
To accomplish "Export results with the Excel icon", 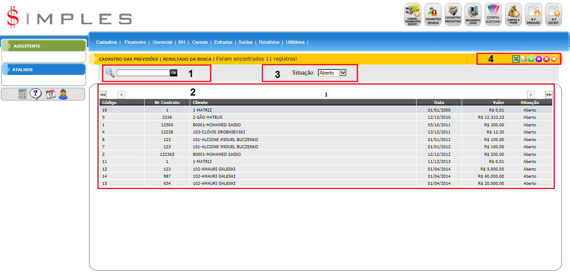I will tap(516, 59).
